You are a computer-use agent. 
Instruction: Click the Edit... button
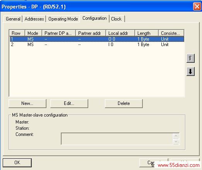pyautogui.click(x=69, y=103)
